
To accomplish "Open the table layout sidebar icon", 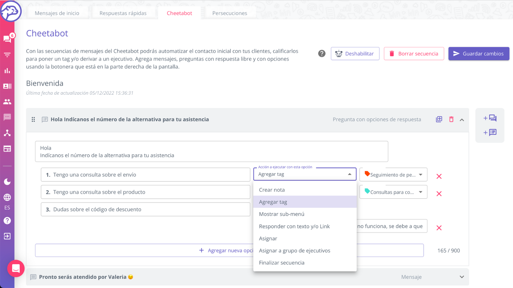I will coord(7,148).
